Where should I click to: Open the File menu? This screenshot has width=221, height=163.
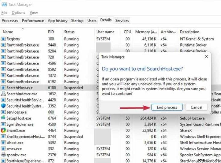[x=4, y=13]
